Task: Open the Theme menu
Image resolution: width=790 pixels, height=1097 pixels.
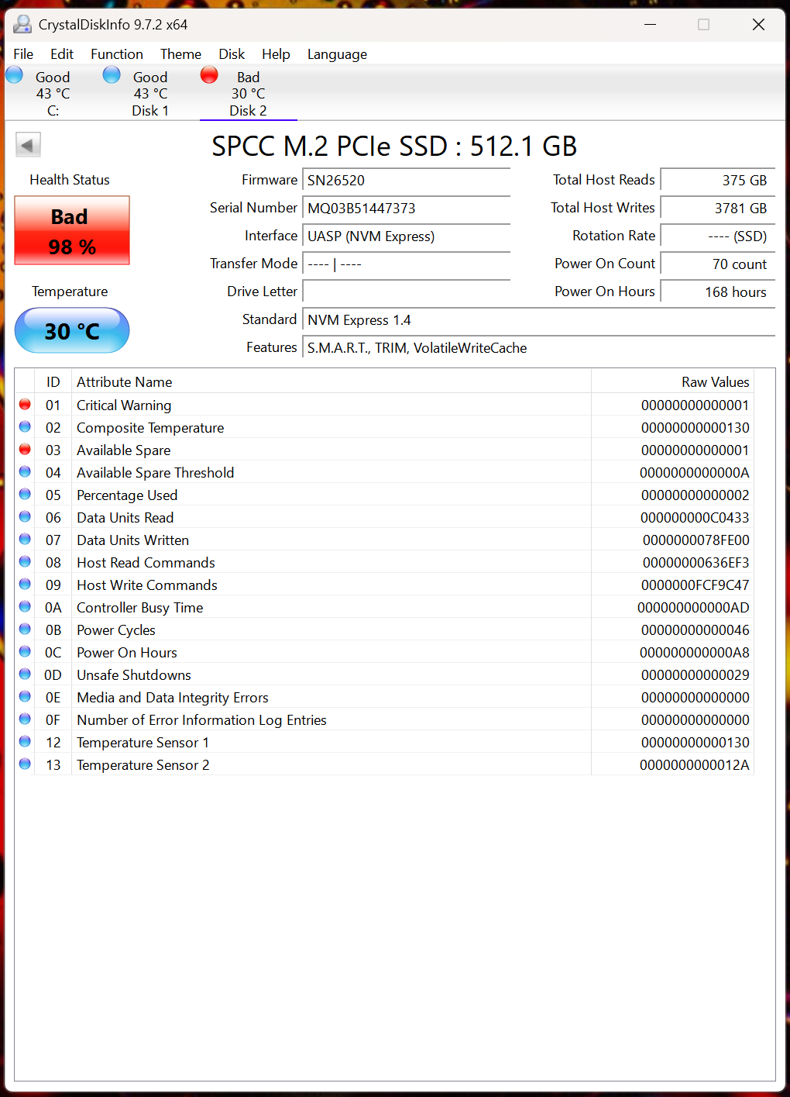Action: click(180, 54)
